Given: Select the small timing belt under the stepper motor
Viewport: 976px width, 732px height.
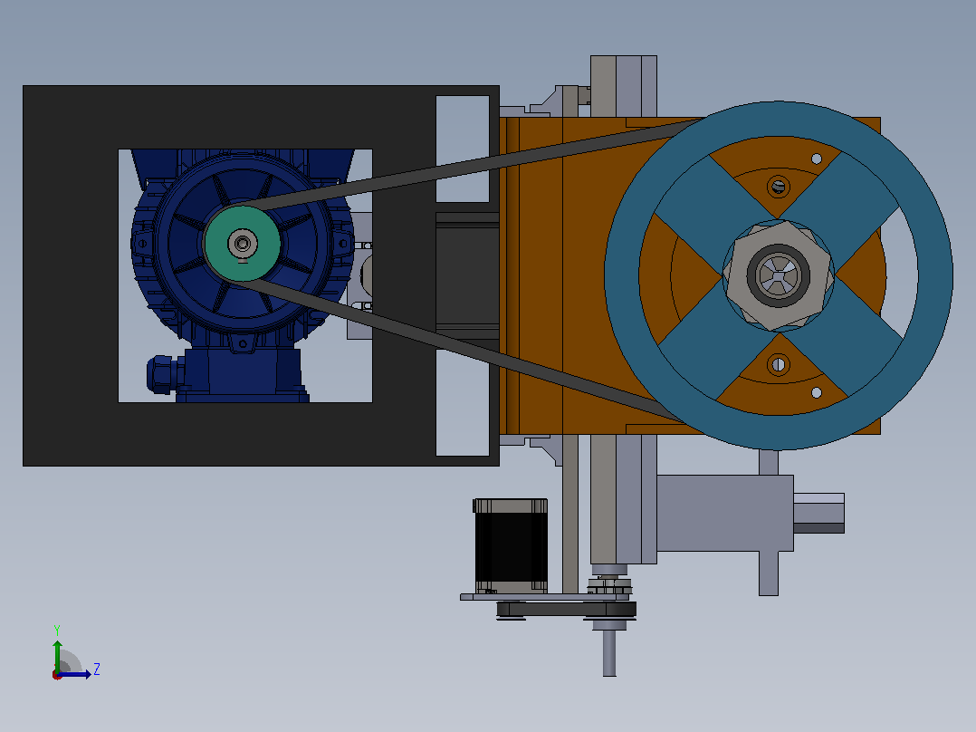Looking at the screenshot, I should click(567, 610).
